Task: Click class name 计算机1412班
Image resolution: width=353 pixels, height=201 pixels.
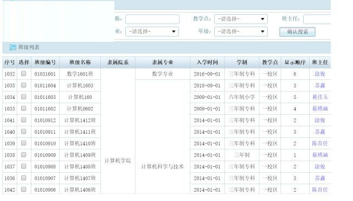Action: tap(80, 120)
